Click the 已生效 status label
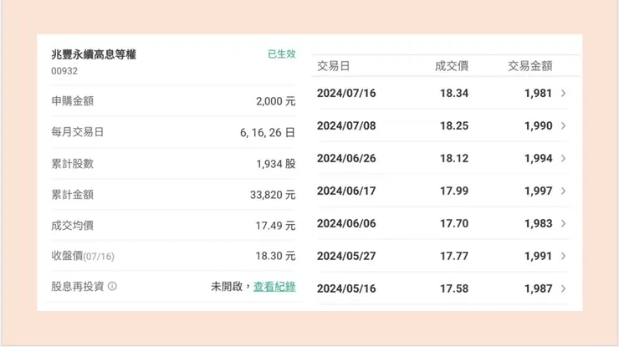Screen dimensions: 619x347 tap(281, 54)
